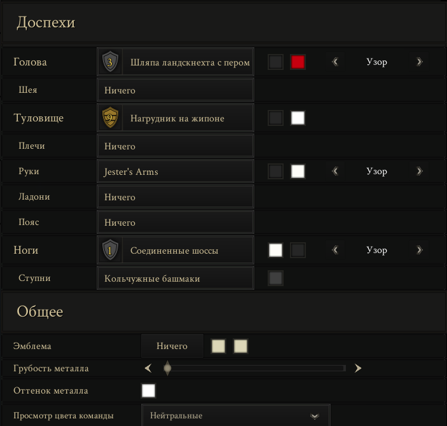Click the Грубость металла slider handle

pos(167,368)
